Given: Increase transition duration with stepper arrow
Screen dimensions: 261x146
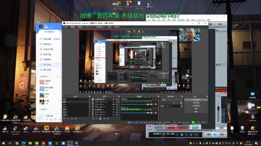Looking at the screenshot, I should [x=182, y=106].
